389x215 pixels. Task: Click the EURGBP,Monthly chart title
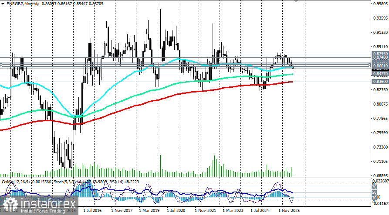click(23, 4)
